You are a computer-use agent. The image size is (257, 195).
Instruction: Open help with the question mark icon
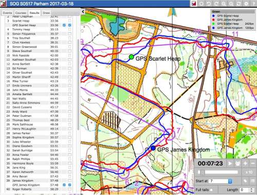click(253, 4)
